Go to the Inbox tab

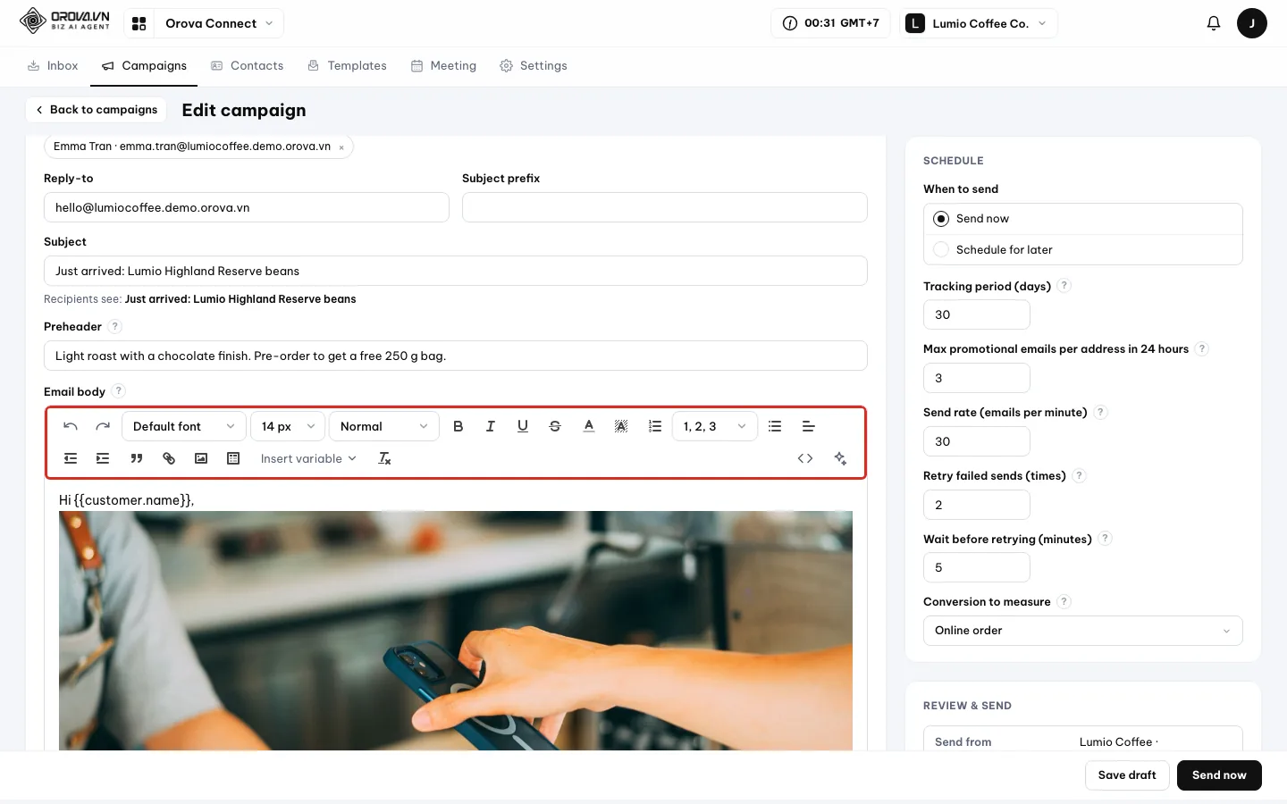point(53,66)
